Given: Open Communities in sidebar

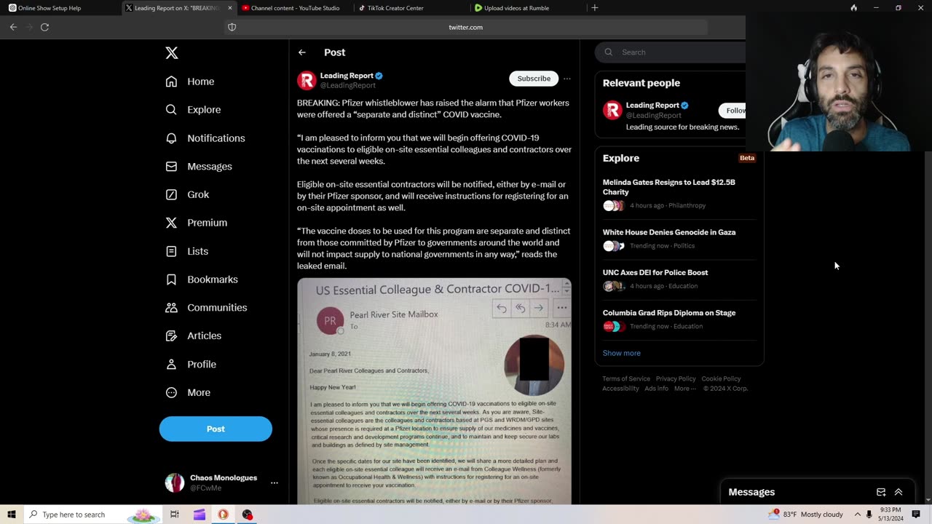Looking at the screenshot, I should click(x=206, y=308).
